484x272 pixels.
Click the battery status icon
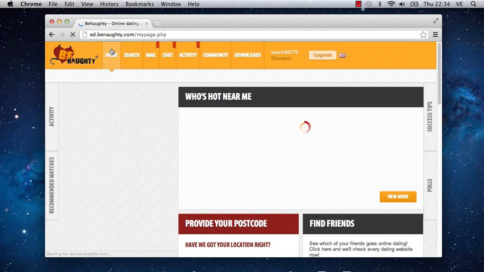click(x=414, y=4)
